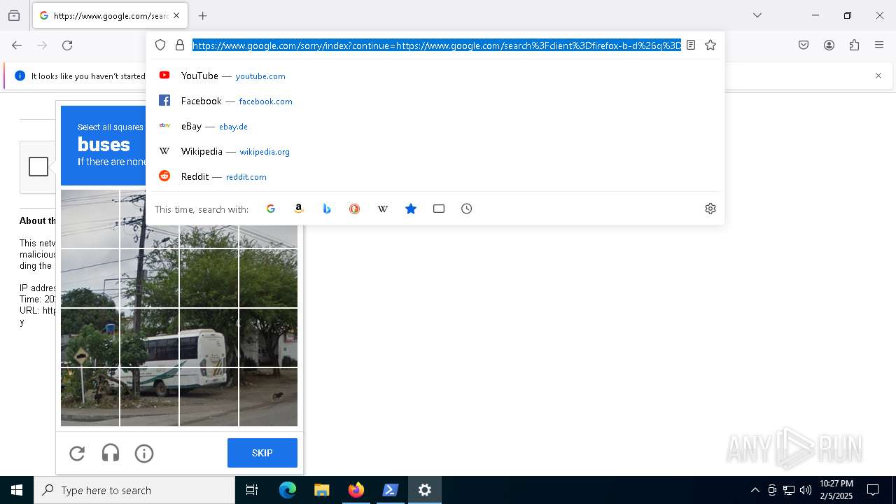Select captcha tile with yellow road sign
This screenshot has width=896, height=504.
point(90,337)
